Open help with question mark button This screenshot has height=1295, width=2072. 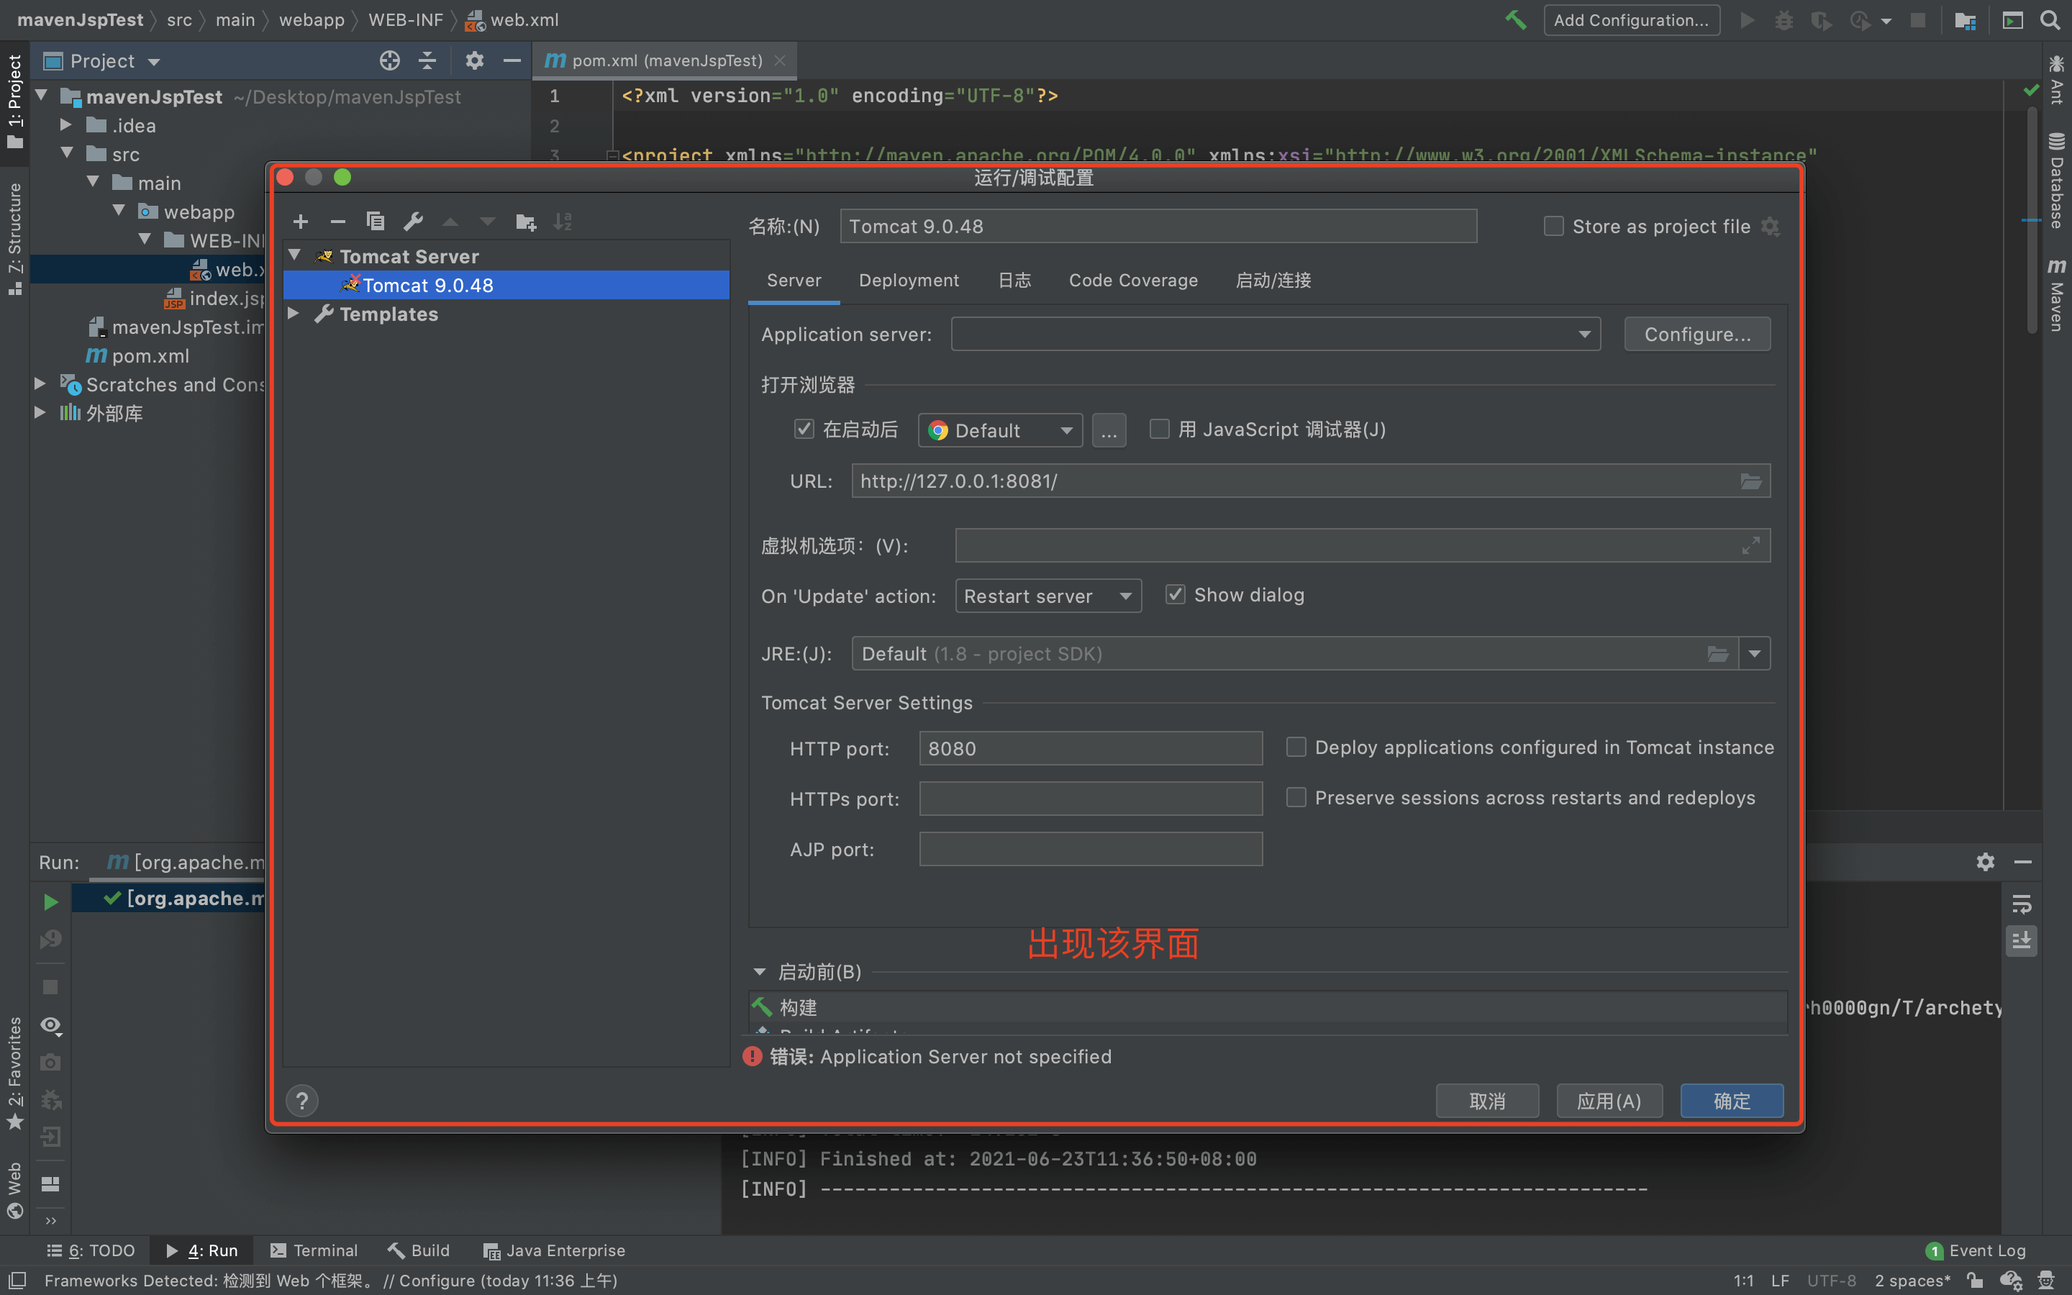(x=301, y=1101)
